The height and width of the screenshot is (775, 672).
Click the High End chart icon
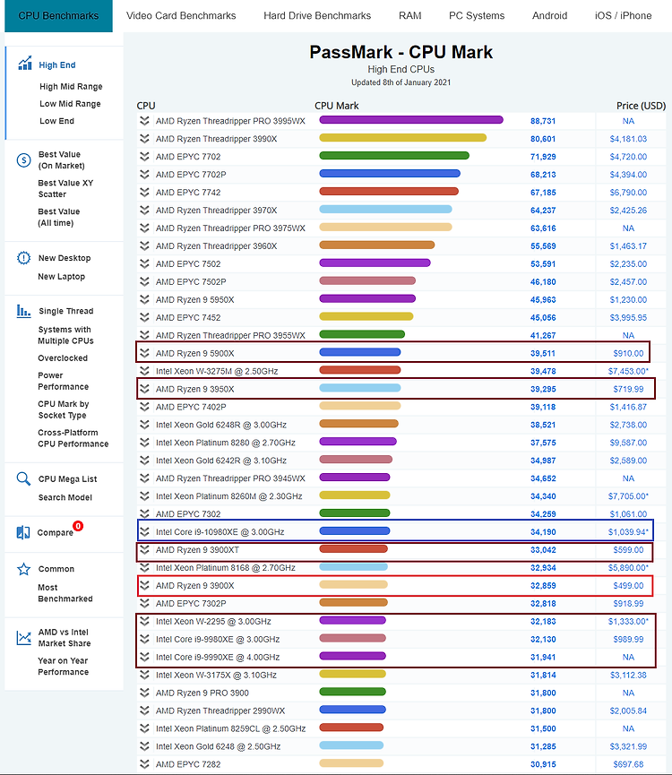click(25, 64)
